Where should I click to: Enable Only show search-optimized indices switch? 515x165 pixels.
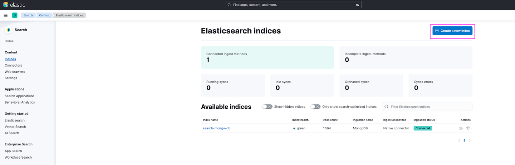[x=315, y=107]
